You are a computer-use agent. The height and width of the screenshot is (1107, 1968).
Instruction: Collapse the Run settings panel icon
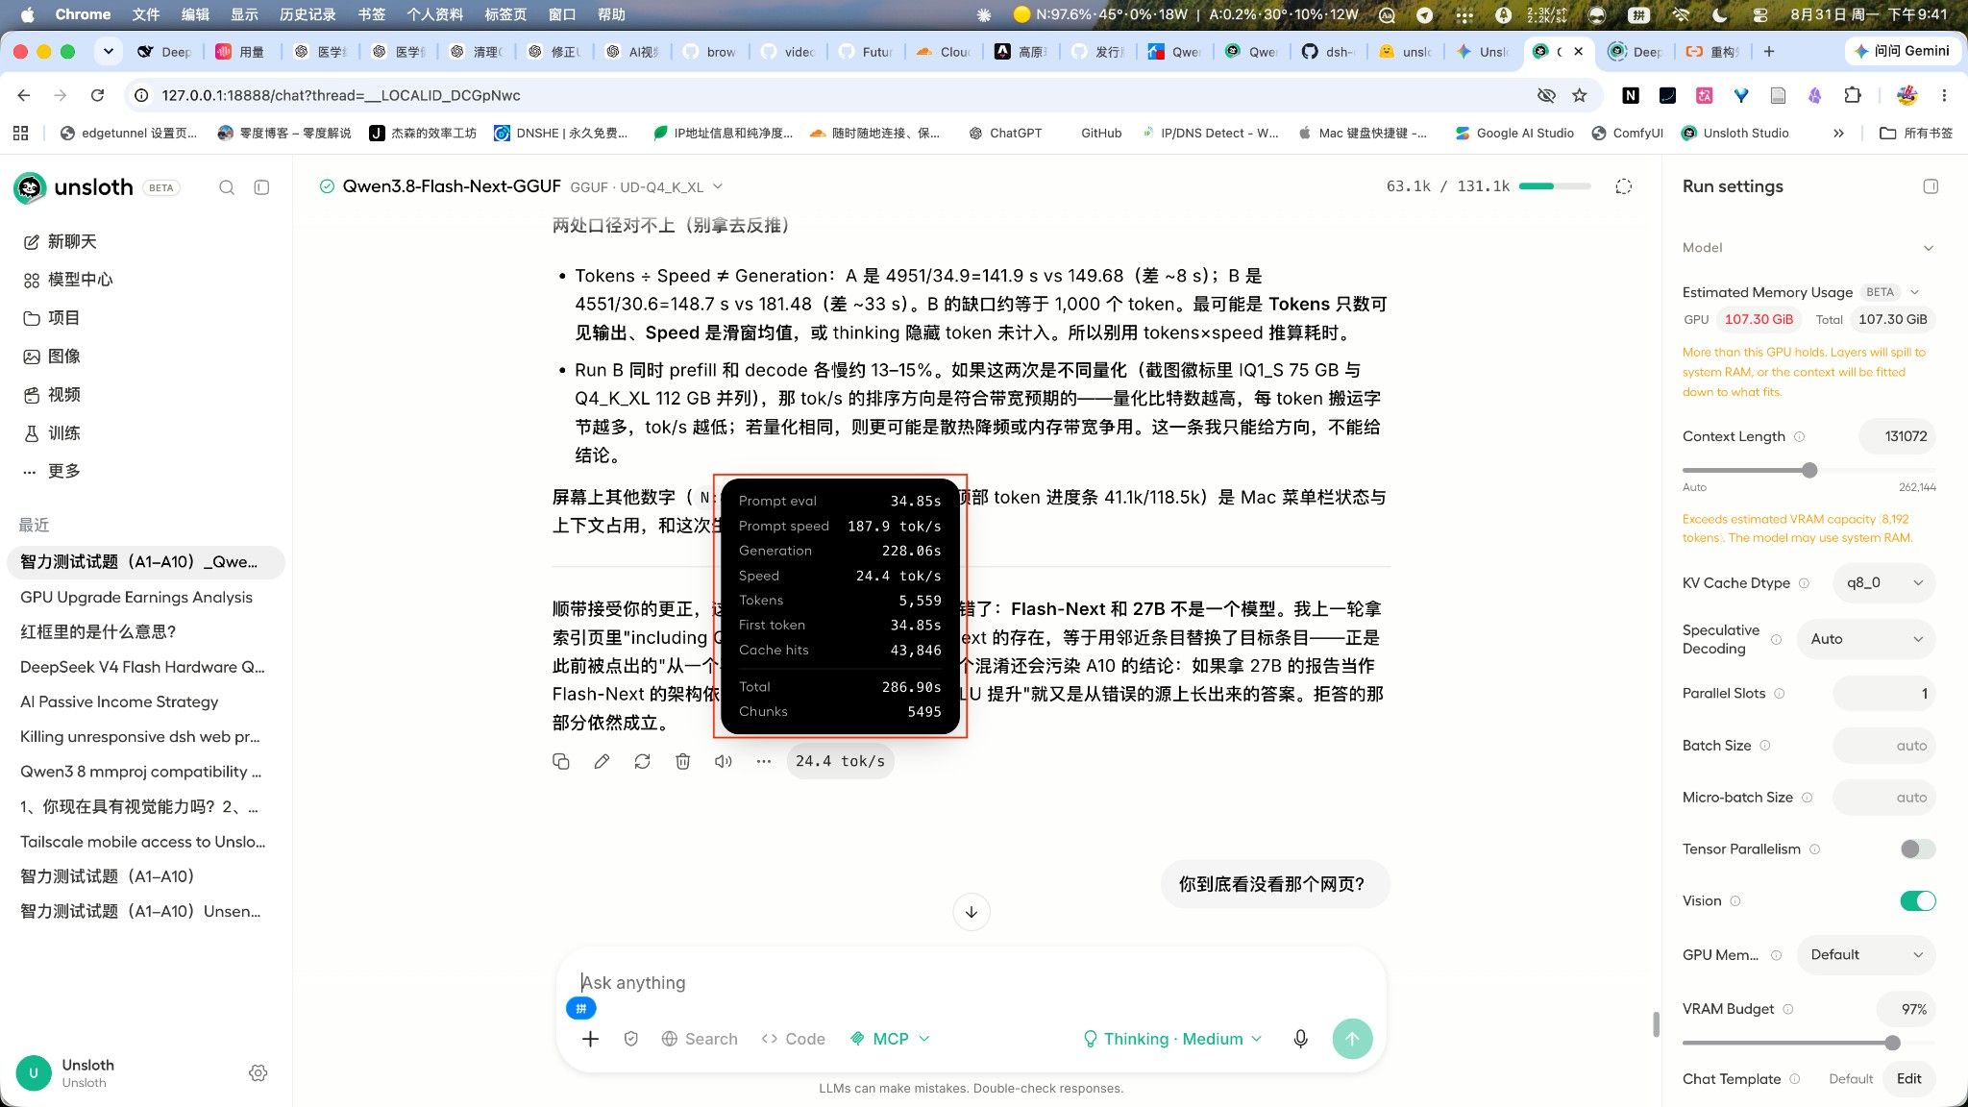1931,186
